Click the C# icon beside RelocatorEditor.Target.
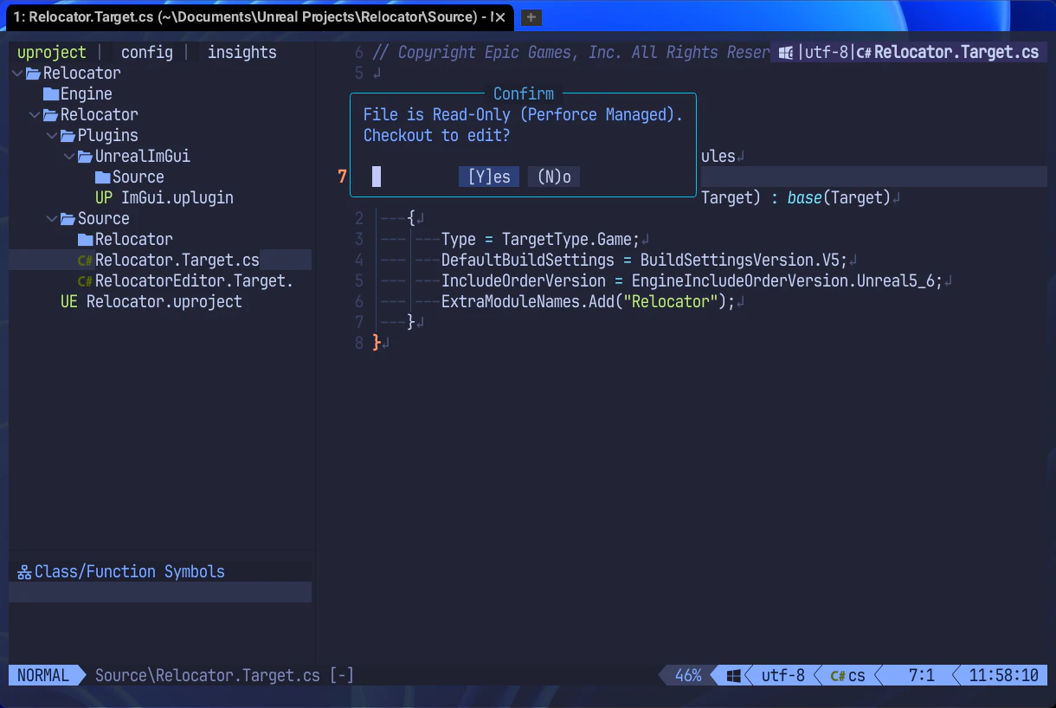Viewport: 1056px width, 708px height. tap(86, 281)
